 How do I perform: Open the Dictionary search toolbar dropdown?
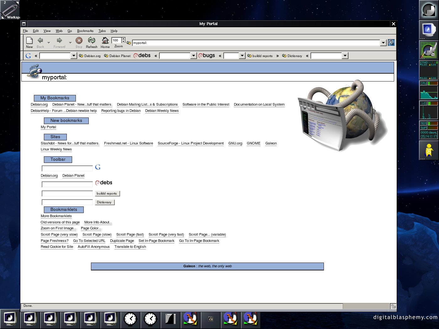coord(345,56)
